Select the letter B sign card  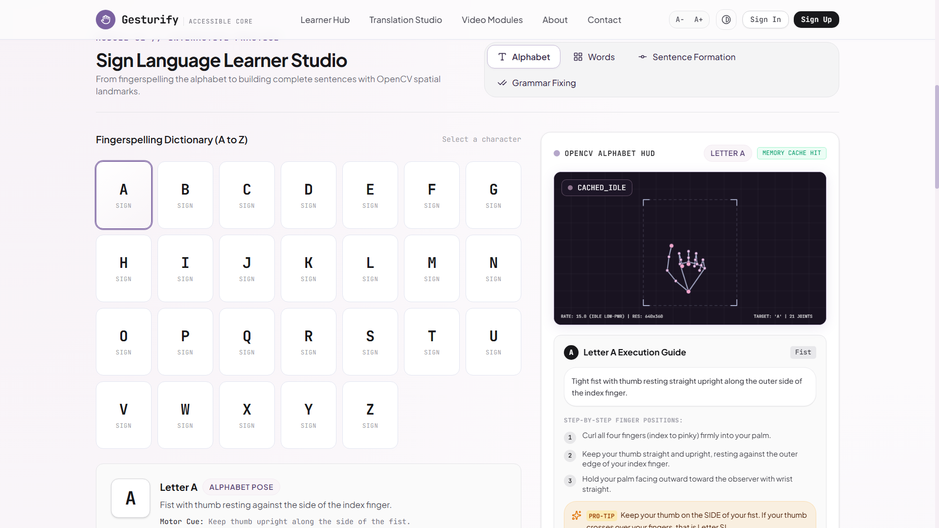[185, 195]
